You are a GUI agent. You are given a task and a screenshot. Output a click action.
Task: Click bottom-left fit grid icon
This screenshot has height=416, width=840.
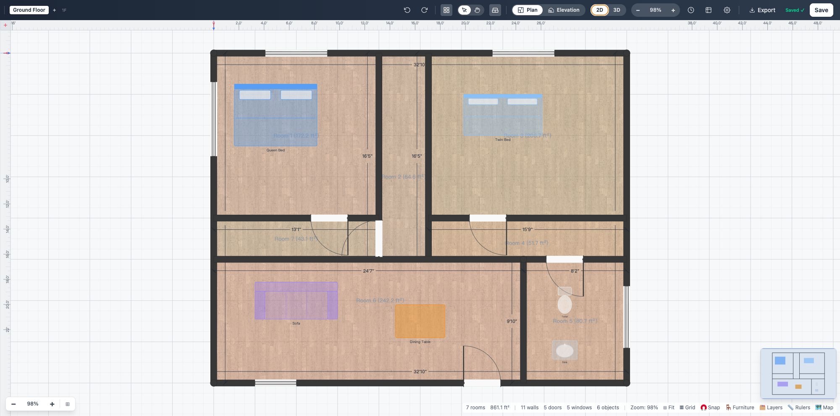[x=68, y=404]
